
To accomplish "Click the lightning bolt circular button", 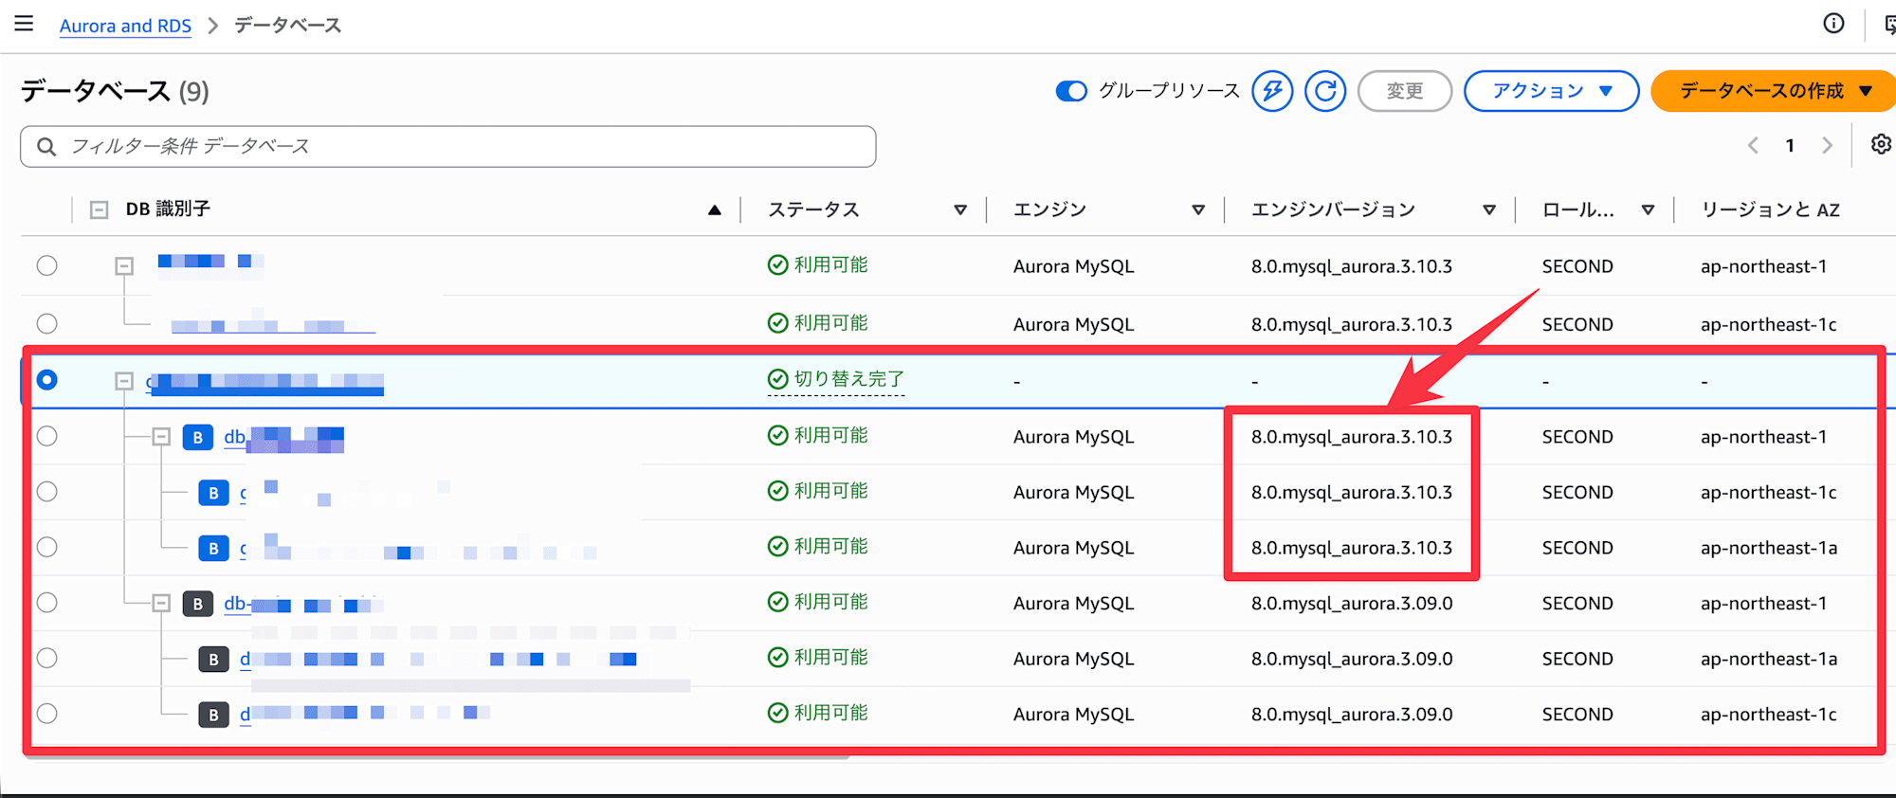I will pos(1272,91).
